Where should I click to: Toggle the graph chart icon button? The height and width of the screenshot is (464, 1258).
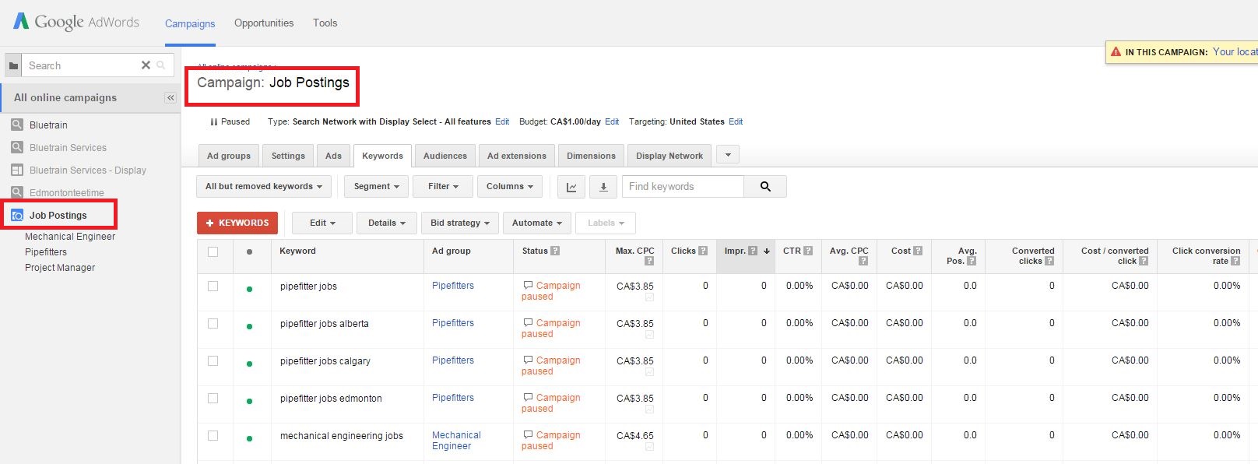coord(571,187)
